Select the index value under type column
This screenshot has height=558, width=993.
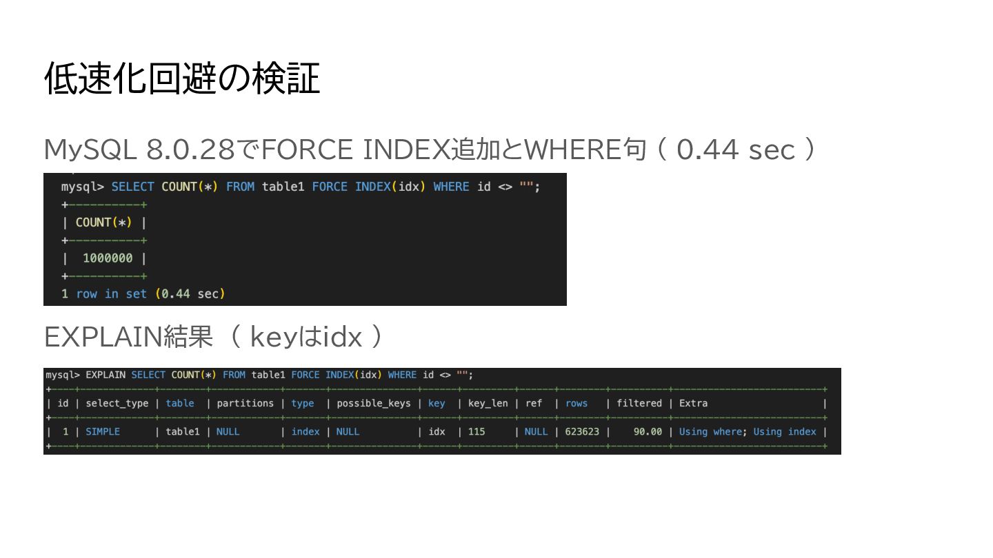click(305, 432)
